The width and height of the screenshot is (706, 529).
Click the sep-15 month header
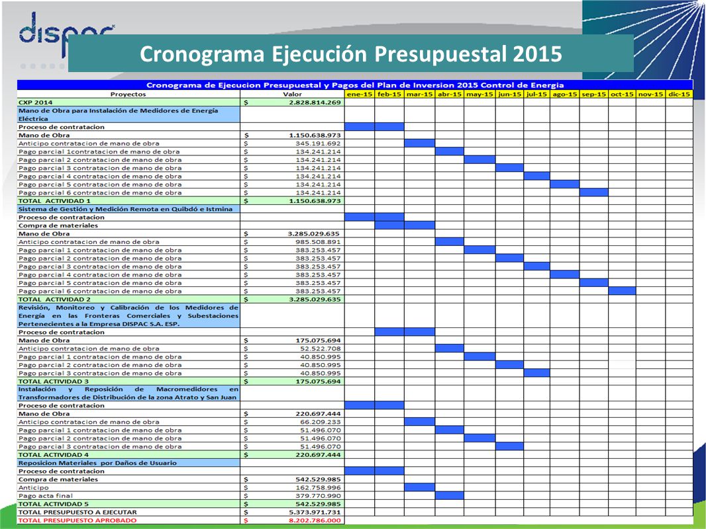tap(593, 95)
